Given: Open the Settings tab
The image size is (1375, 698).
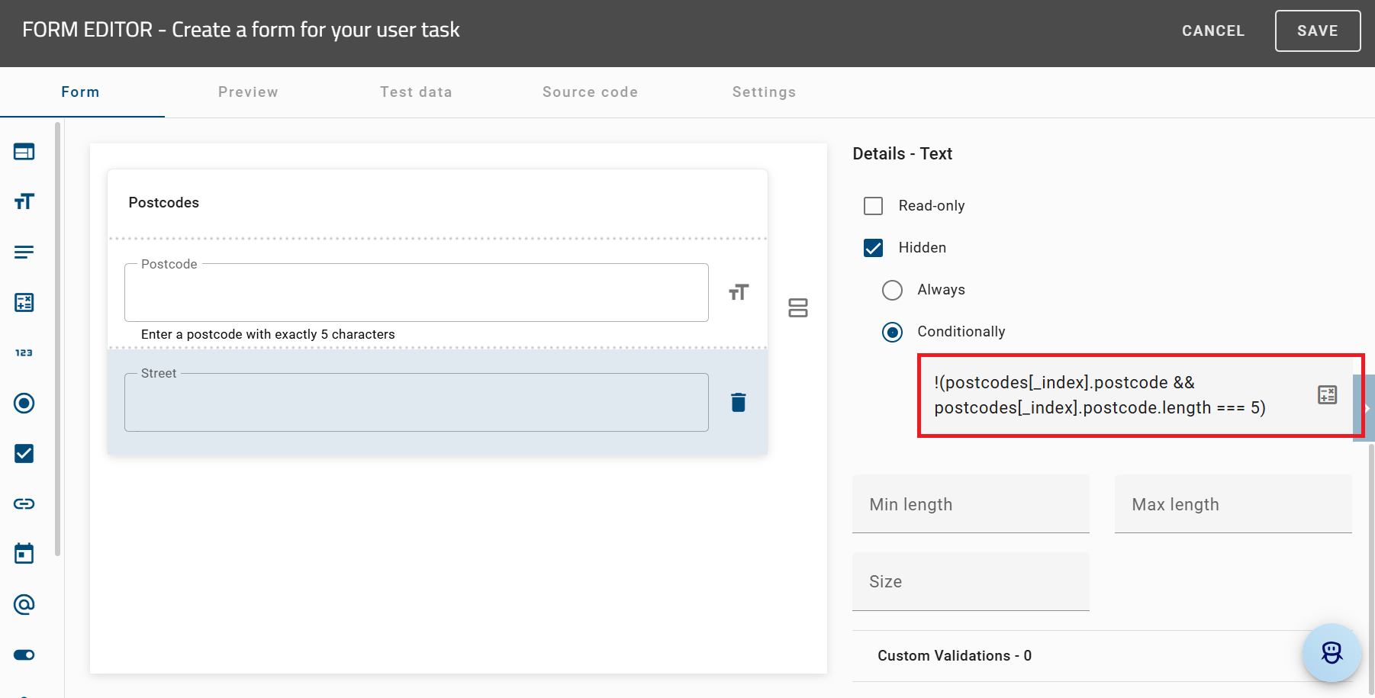Looking at the screenshot, I should [x=764, y=92].
